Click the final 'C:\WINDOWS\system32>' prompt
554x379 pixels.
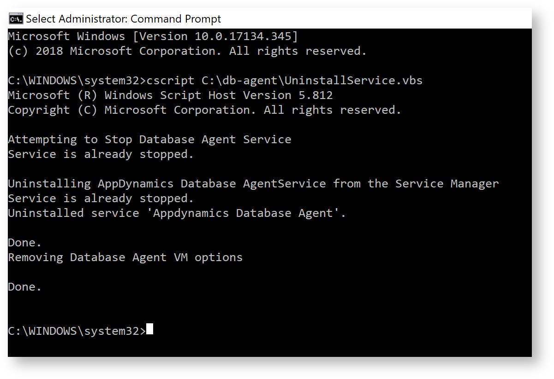(x=77, y=331)
